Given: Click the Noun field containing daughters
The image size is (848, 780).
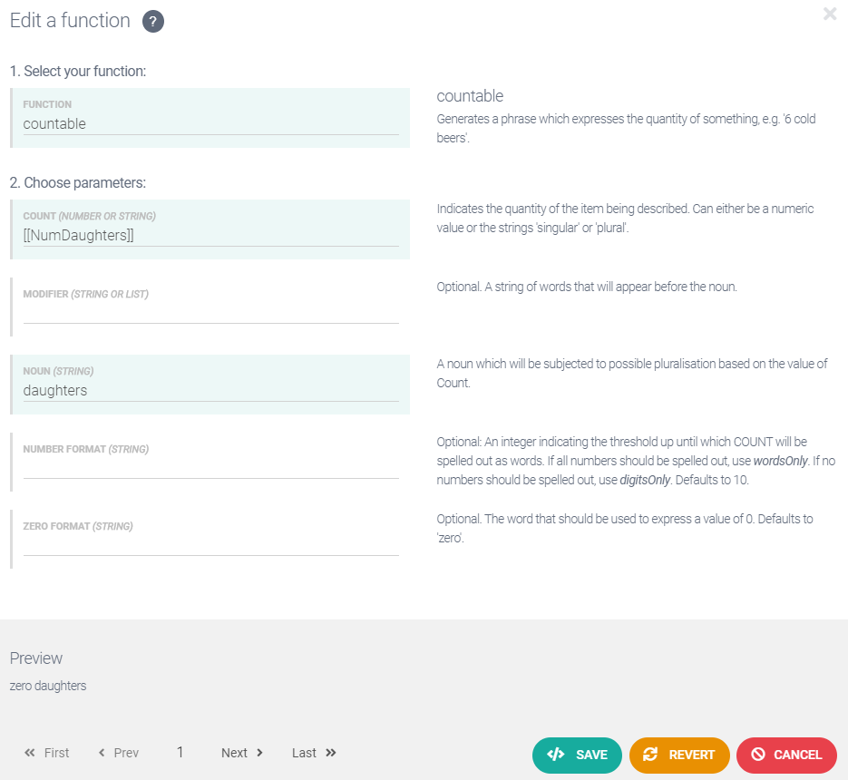Looking at the screenshot, I should click(210, 391).
